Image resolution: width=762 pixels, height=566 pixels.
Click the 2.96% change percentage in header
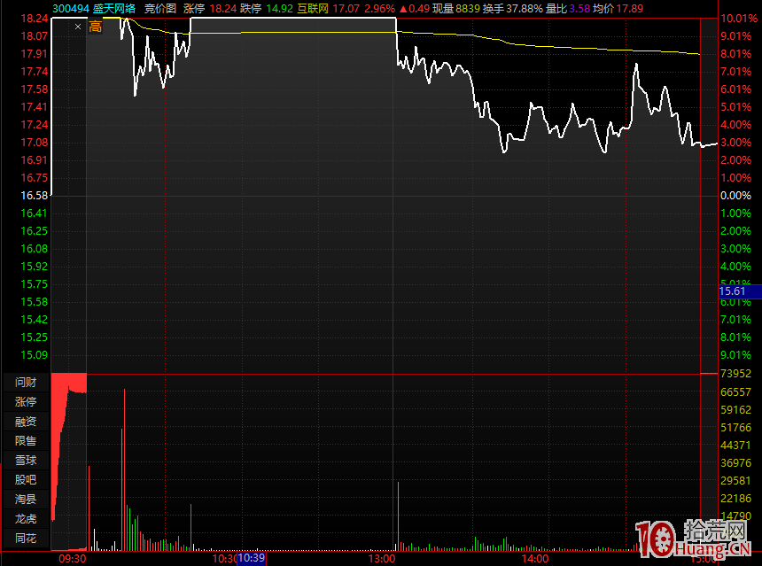(x=379, y=8)
